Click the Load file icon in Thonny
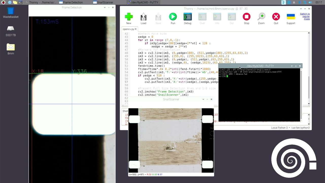Screen dimensions: 325x183 [143, 17]
